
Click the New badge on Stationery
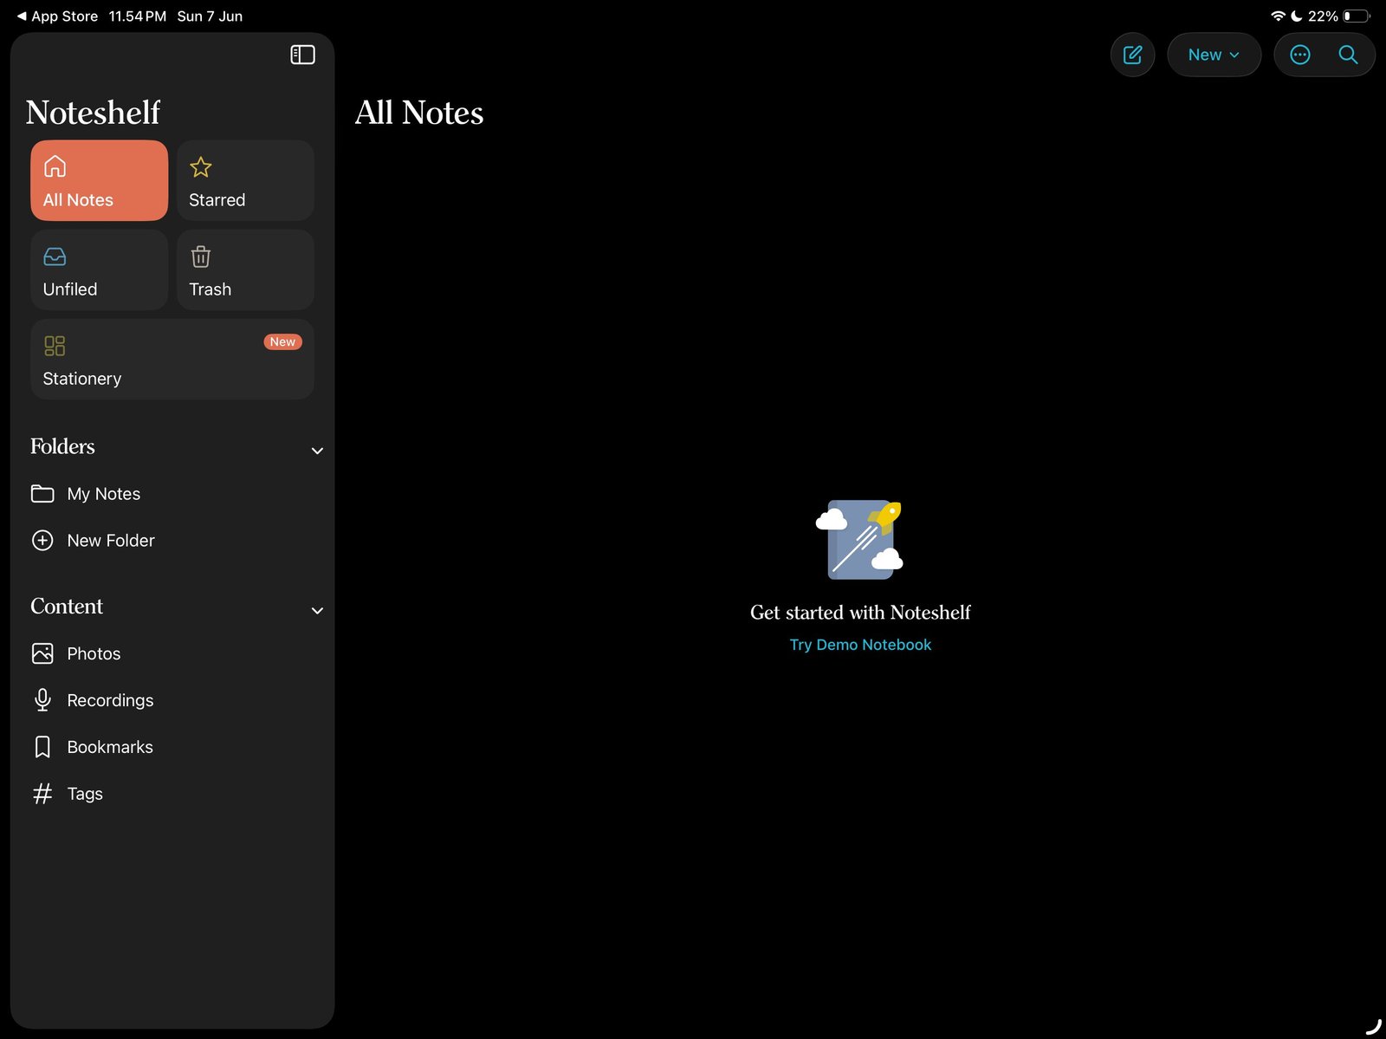282,341
